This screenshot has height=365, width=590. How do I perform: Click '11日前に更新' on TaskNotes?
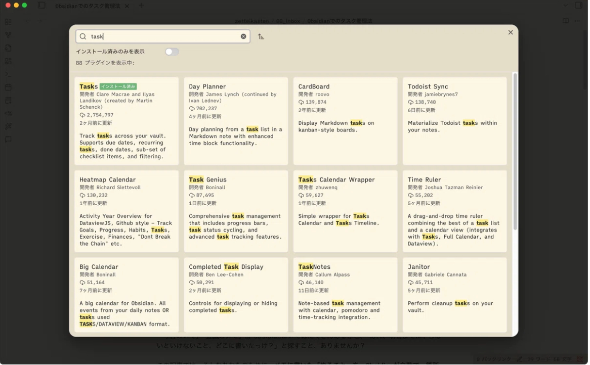[313, 291]
